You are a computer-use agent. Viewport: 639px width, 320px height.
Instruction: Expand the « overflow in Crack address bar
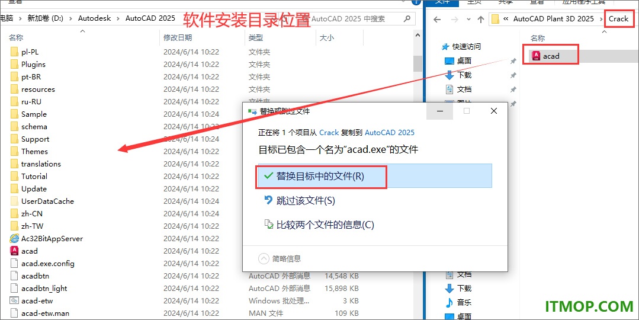click(x=506, y=19)
